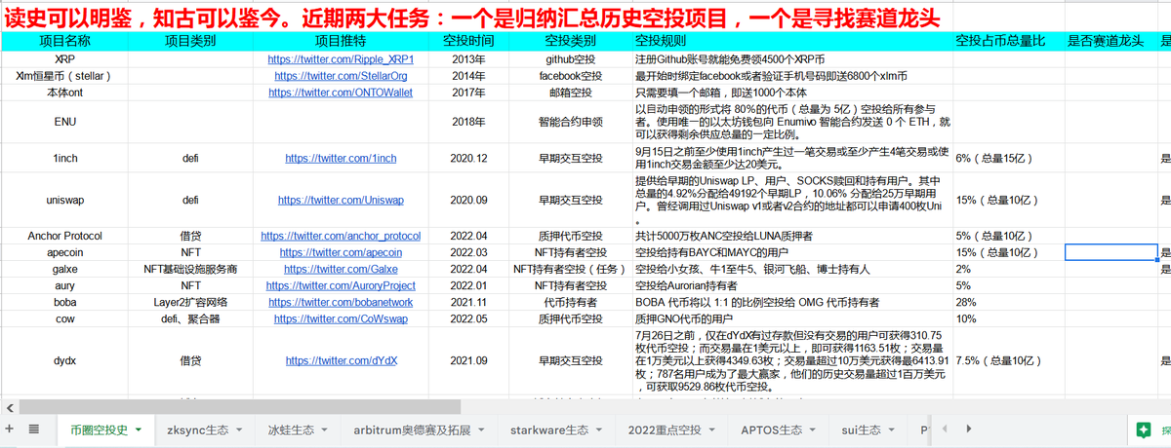The image size is (1171, 448).
Task: Switch to the starkware生态 sheet tab
Action: tap(549, 429)
